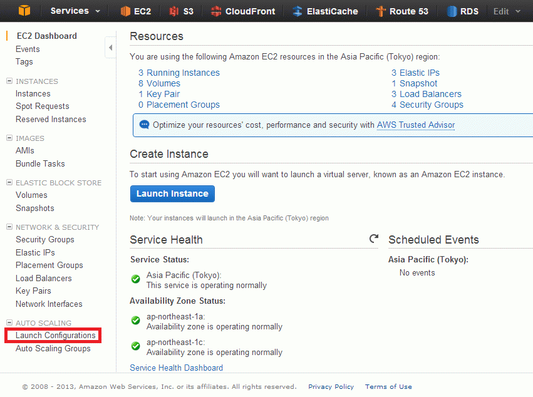Image resolution: width=533 pixels, height=397 pixels.
Task: Open the ElastiCache shortcut icon
Action: [298, 11]
